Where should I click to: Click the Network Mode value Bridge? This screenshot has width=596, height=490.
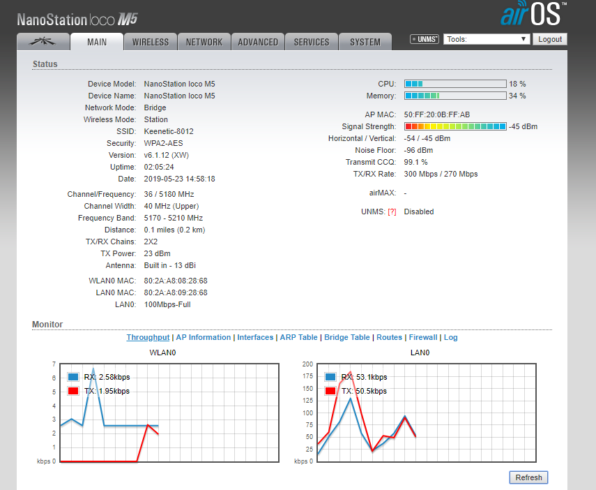[x=155, y=107]
